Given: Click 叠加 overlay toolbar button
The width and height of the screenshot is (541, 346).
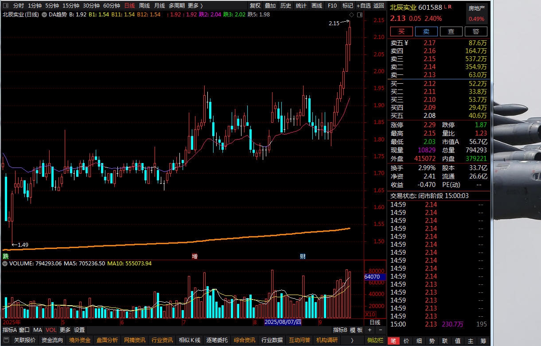Looking at the screenshot, I should coord(270,6).
